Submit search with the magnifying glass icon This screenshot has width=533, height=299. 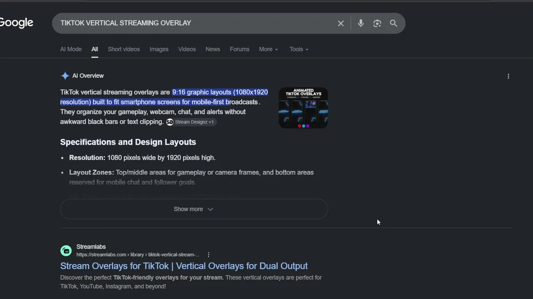(393, 23)
